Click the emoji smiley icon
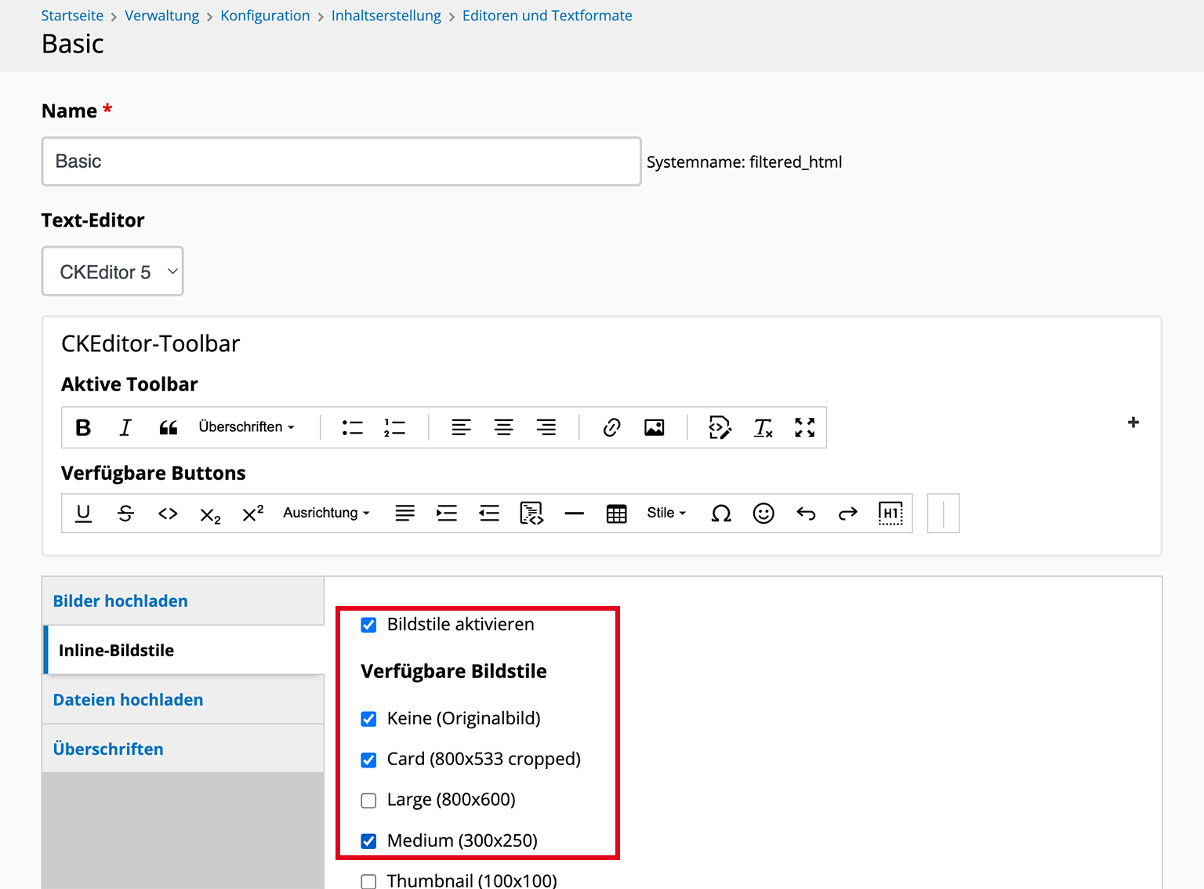The image size is (1204, 889). [763, 513]
